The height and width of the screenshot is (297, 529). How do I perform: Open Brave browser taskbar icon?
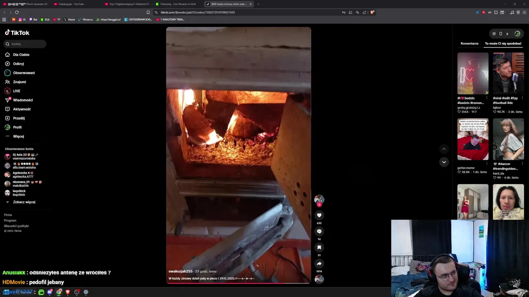[x=68, y=292]
